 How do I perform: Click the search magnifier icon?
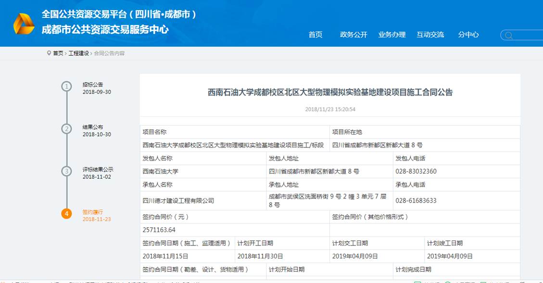point(508,35)
